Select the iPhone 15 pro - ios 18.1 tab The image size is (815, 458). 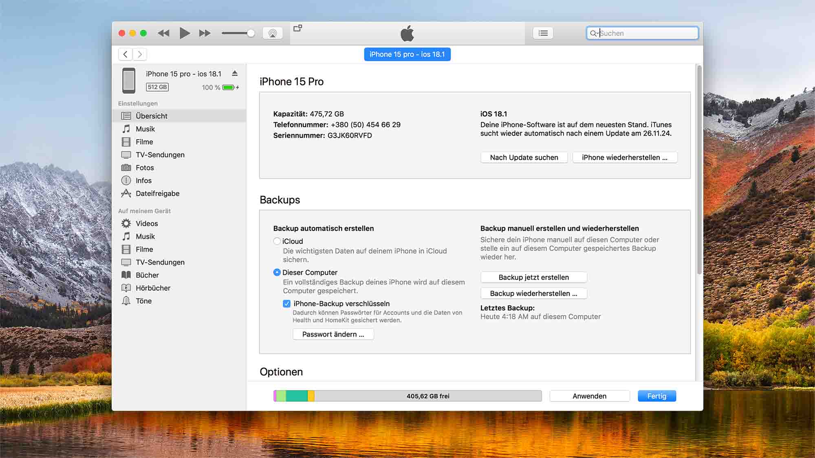tap(407, 54)
